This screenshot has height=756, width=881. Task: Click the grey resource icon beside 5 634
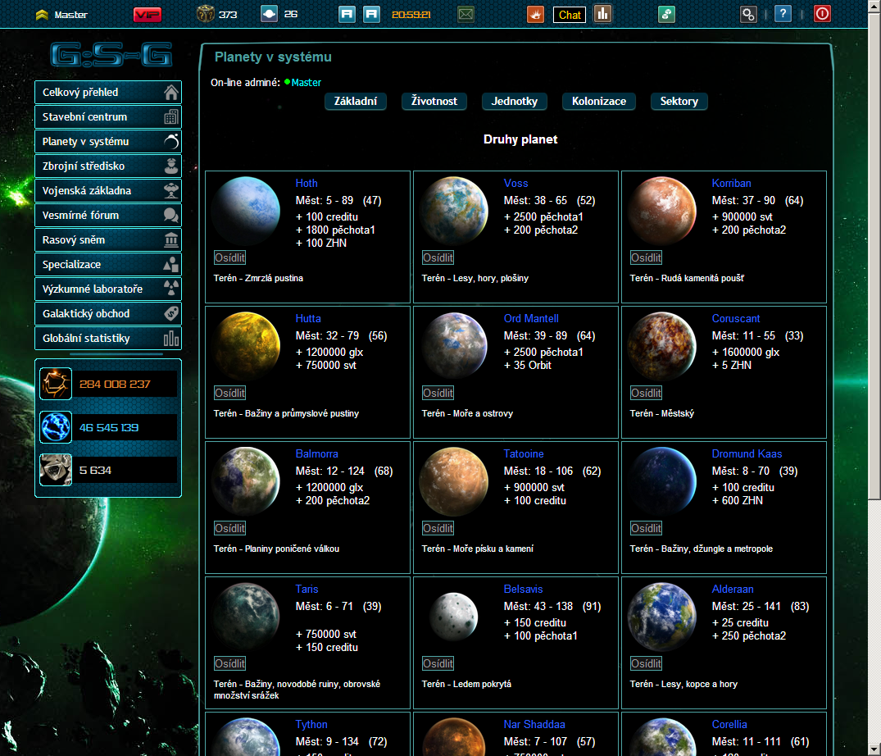[x=56, y=470]
